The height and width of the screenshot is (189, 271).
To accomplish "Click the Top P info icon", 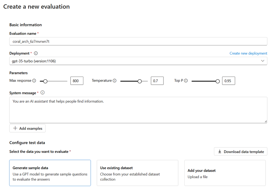I will pos(186,81).
